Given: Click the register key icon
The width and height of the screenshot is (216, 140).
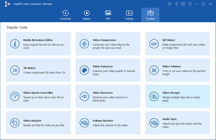Looking at the screenshot, I should coord(176,4).
